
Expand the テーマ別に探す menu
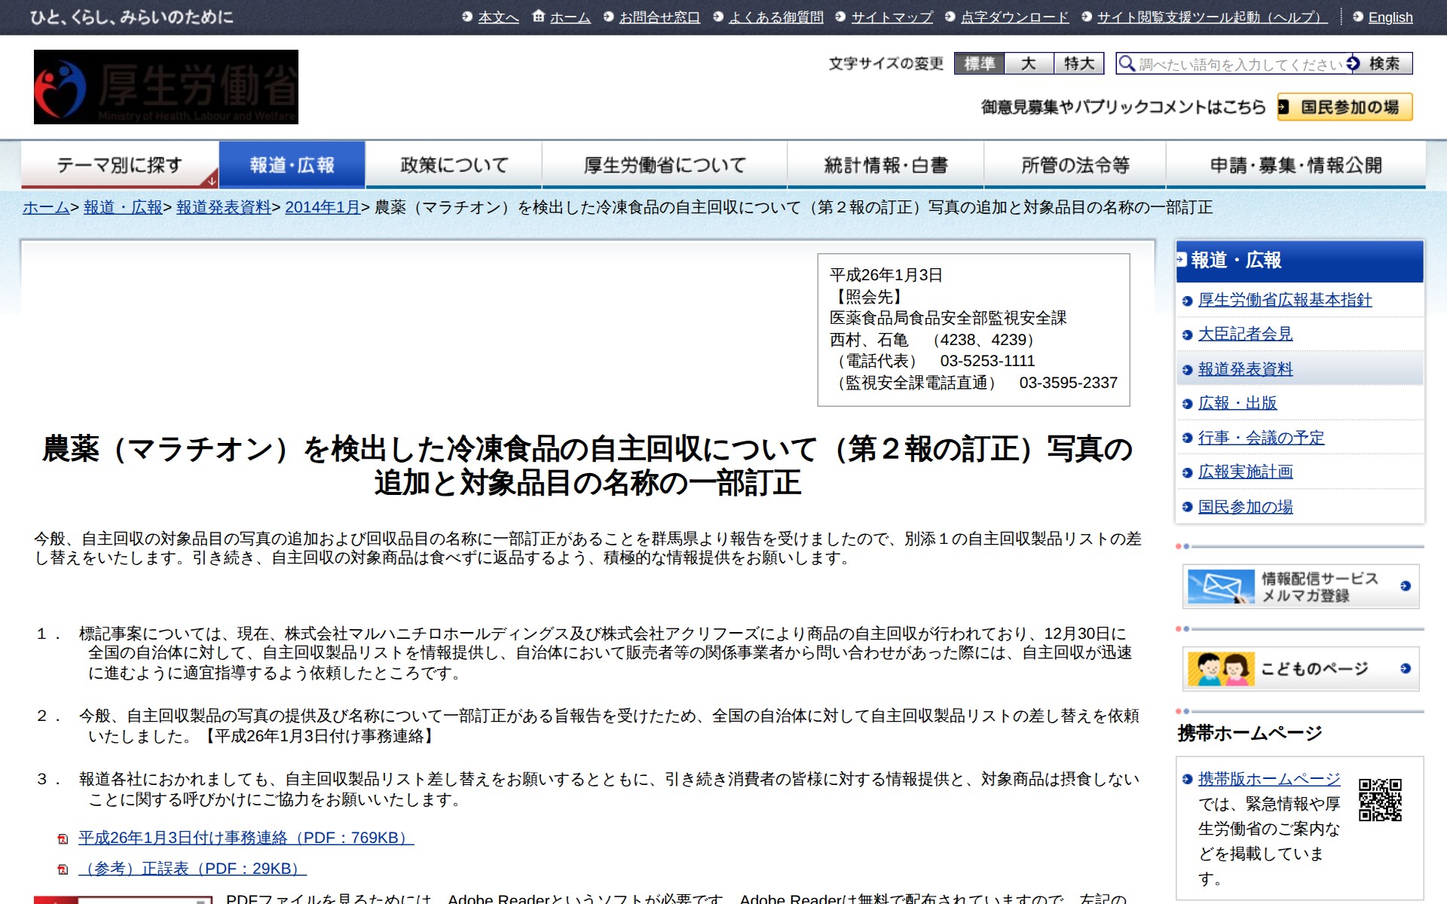pyautogui.click(x=120, y=165)
